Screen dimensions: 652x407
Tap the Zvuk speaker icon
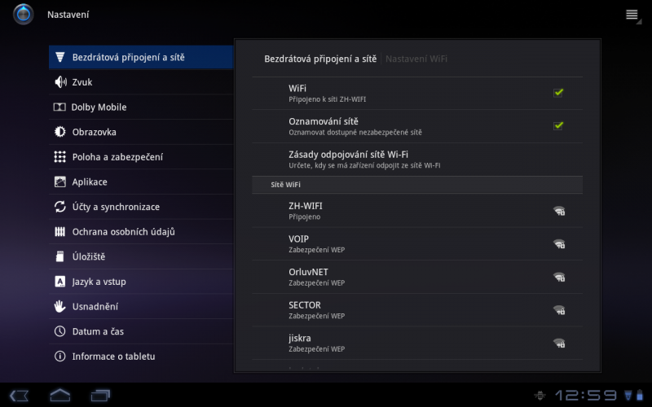pyautogui.click(x=59, y=82)
